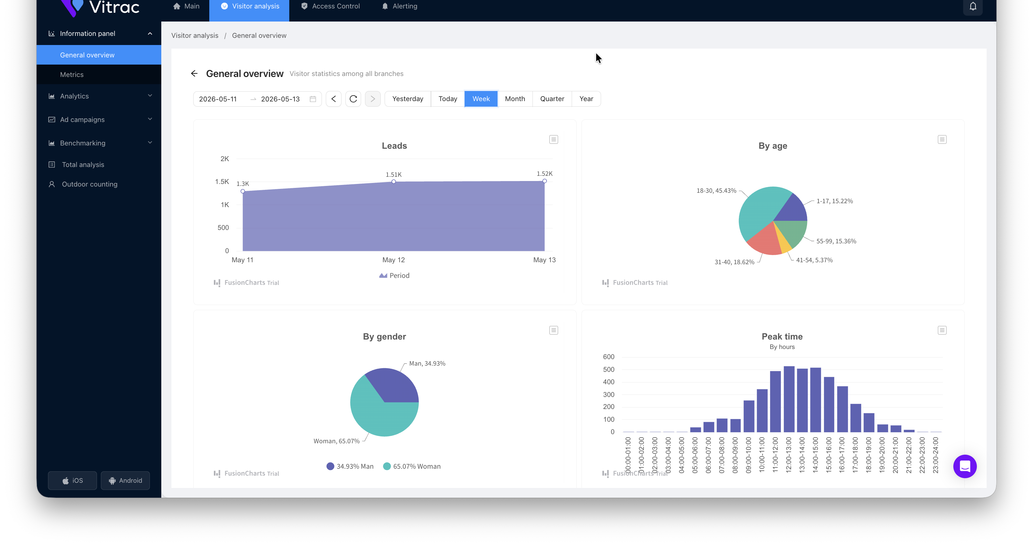Click the FusionCharts Trial link under Leads
The image size is (1033, 546).
point(246,283)
